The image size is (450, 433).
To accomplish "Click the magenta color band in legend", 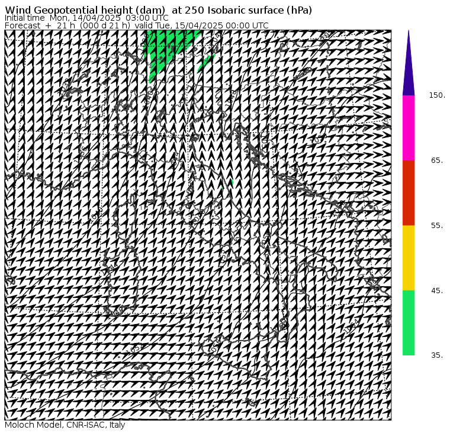I will [409, 128].
